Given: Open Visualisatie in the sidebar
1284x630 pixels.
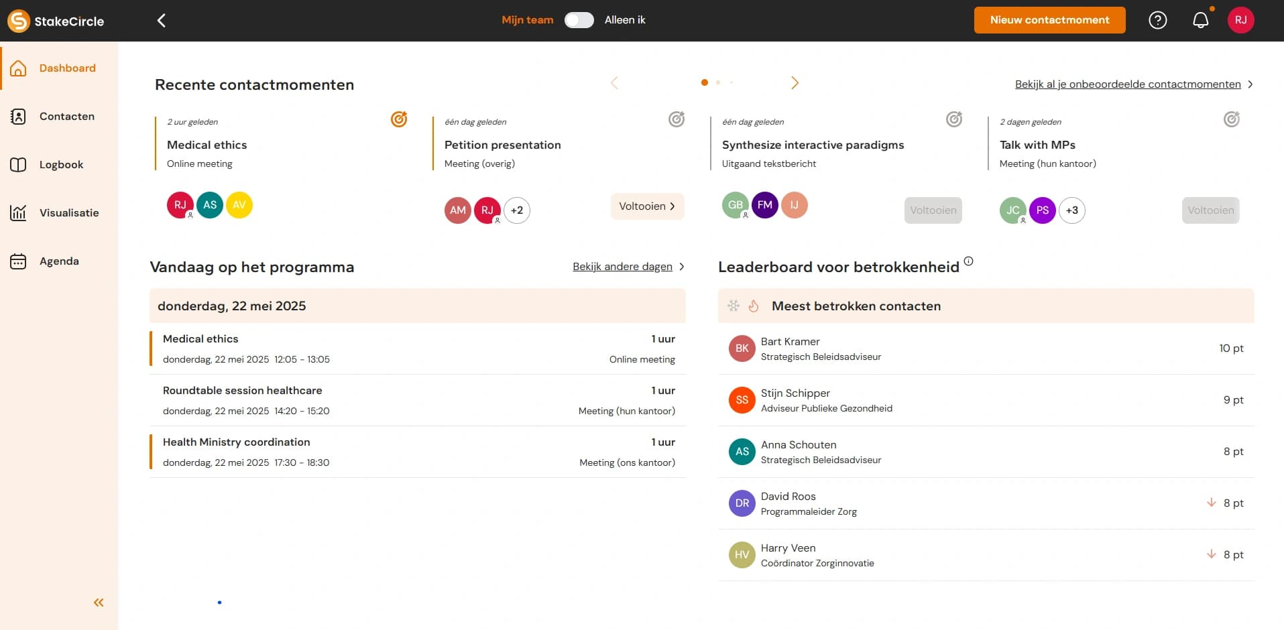Looking at the screenshot, I should pos(68,213).
